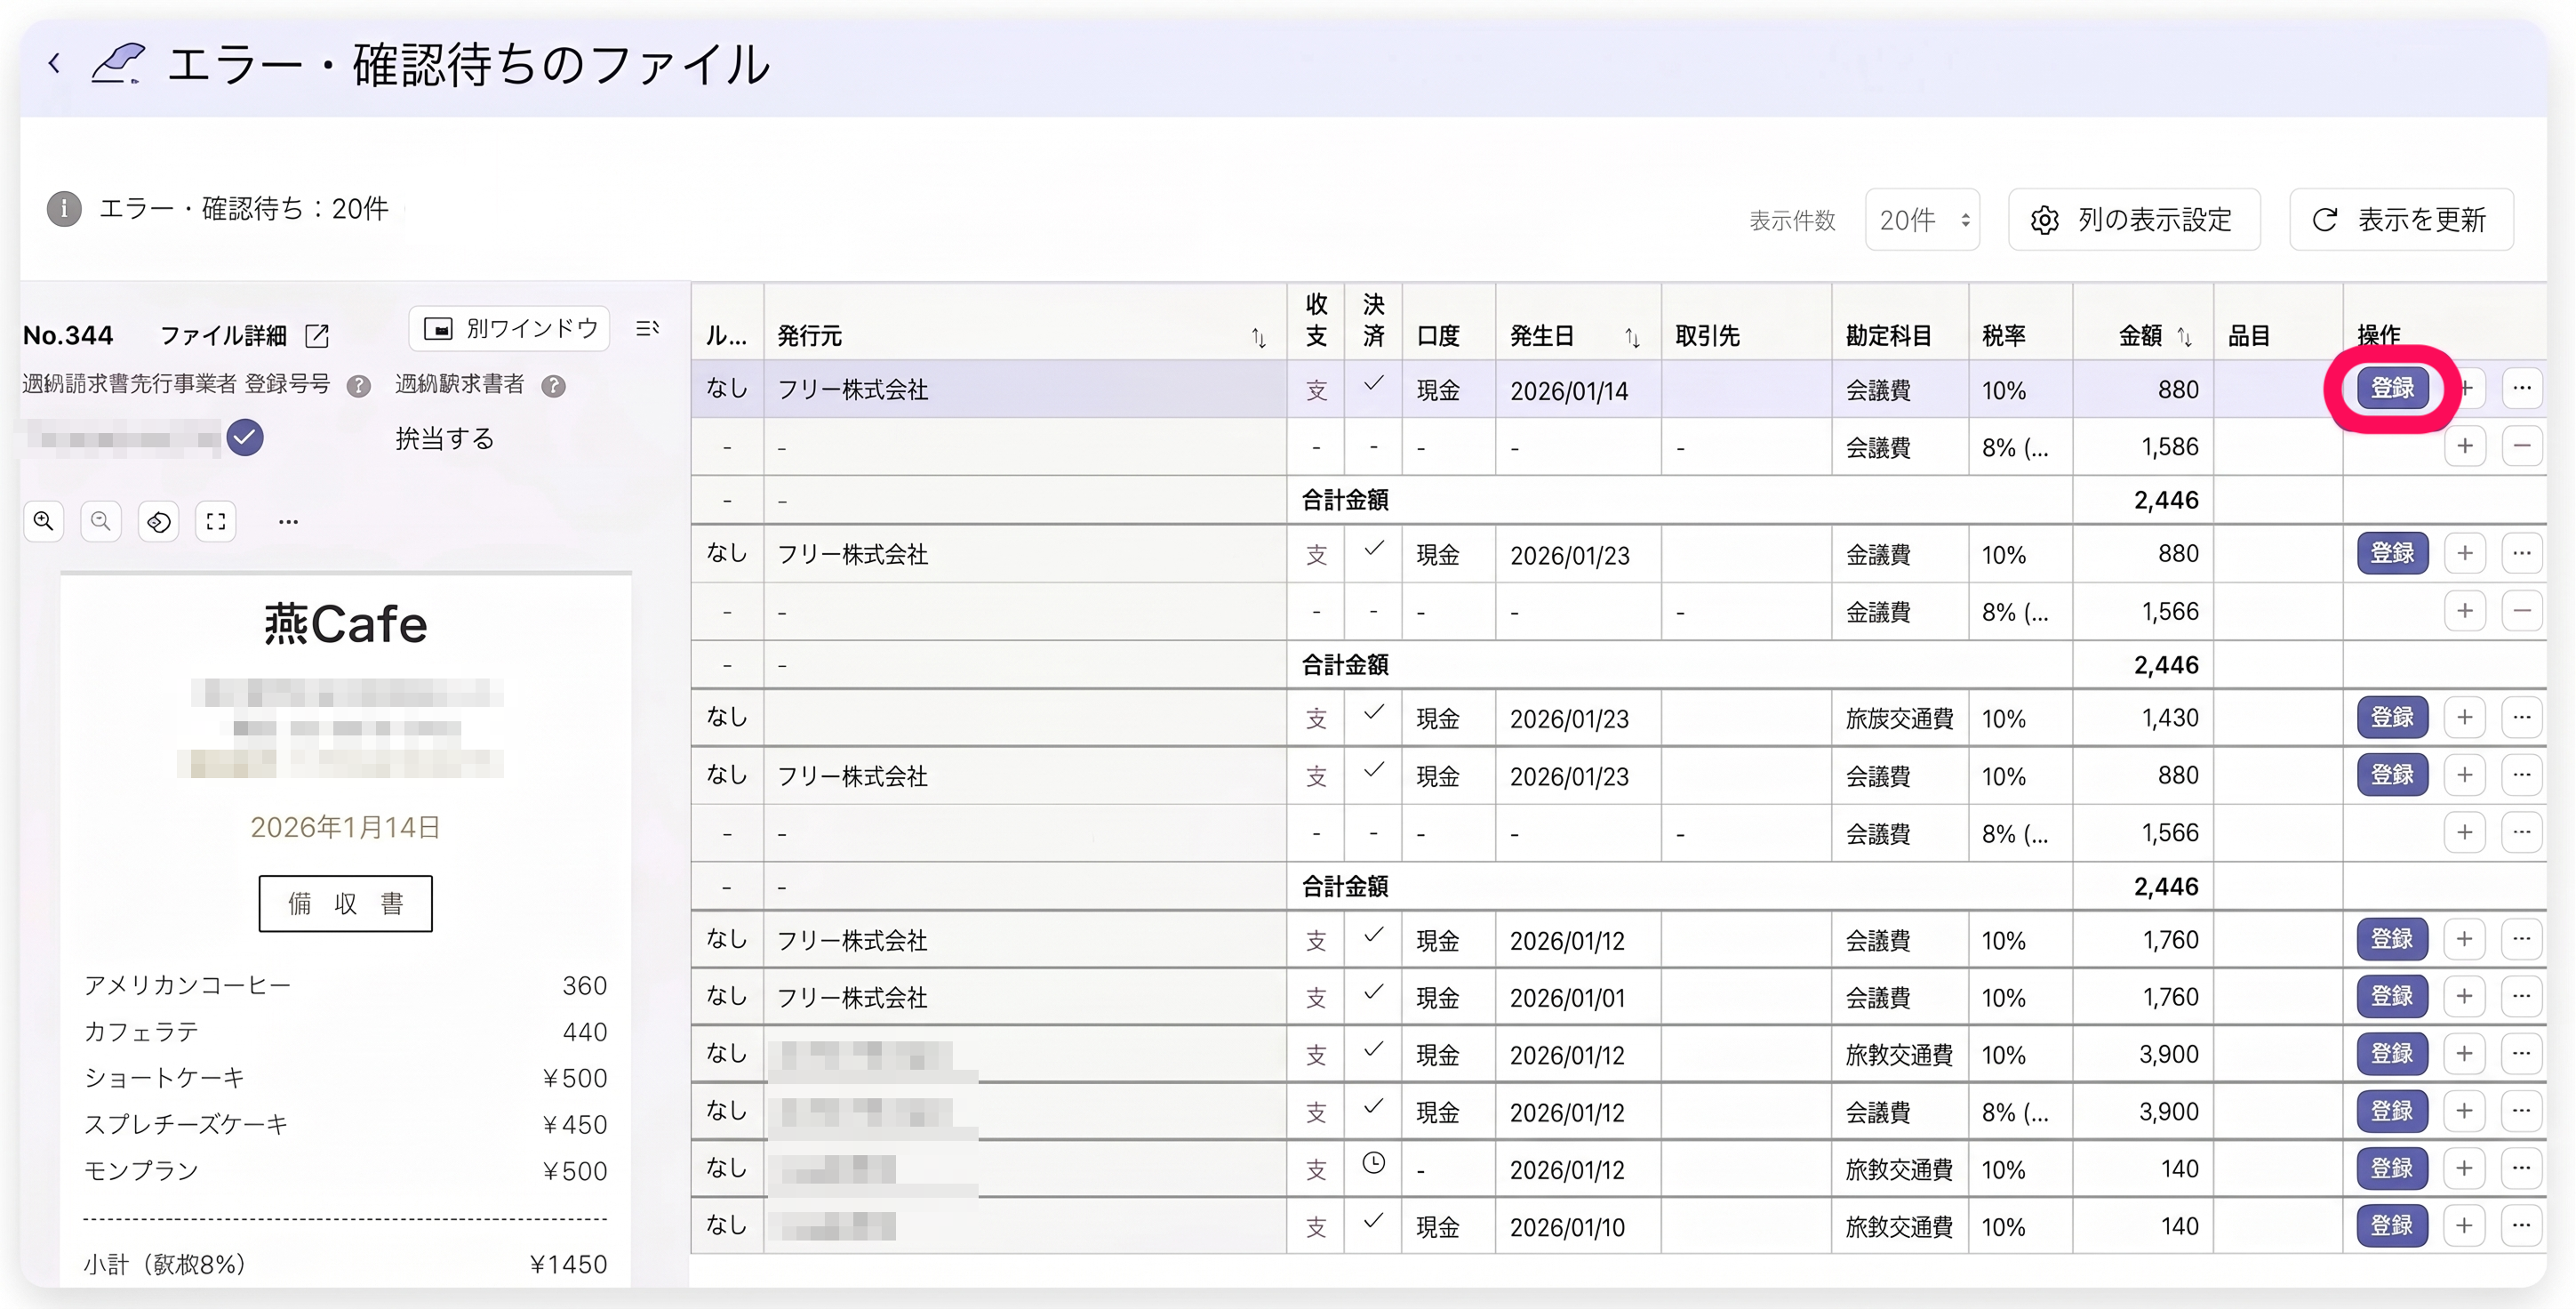Viewport: 2576px width, 1309px height.
Task: Toggle 決済 checkmark for 1,430 row
Action: (x=1374, y=713)
